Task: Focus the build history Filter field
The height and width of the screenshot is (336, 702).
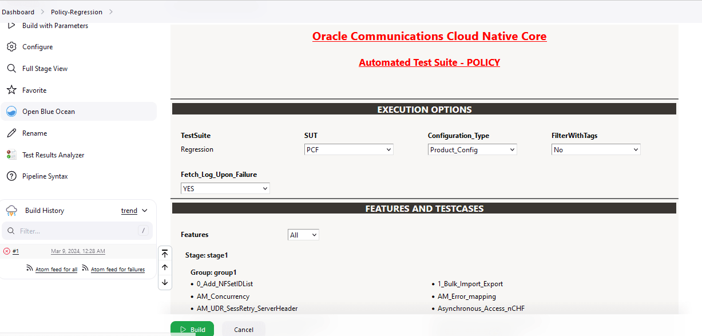Action: coord(78,231)
